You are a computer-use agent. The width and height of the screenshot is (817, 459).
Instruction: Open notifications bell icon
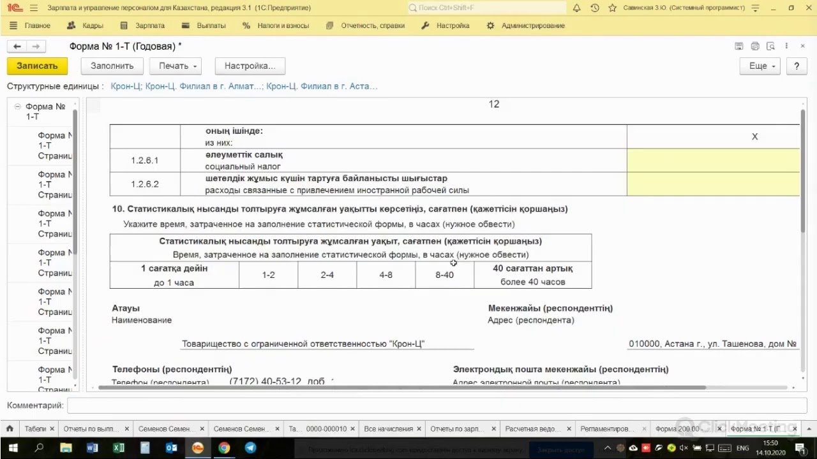coord(576,8)
